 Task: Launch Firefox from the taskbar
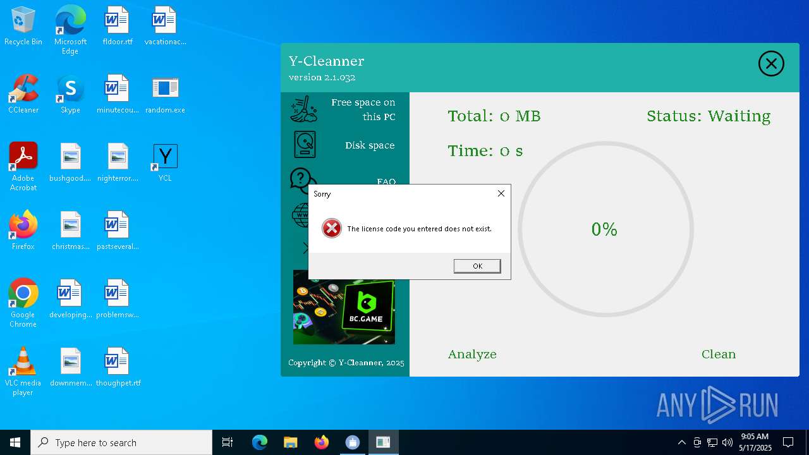(321, 442)
